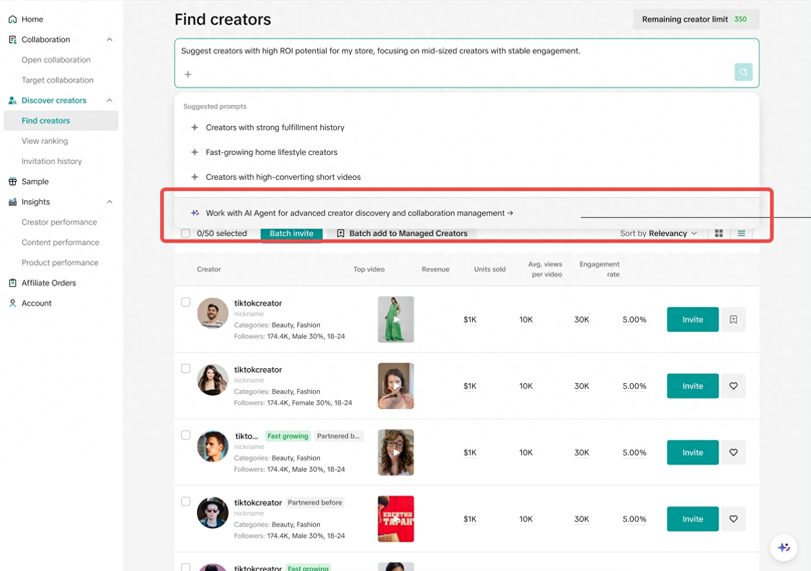The width and height of the screenshot is (811, 571).
Task: Select prompt Creators with high-converting short videos
Action: point(283,177)
